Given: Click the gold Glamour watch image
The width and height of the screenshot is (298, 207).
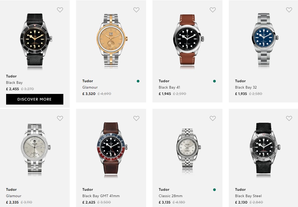Looking at the screenshot, I should (112, 40).
